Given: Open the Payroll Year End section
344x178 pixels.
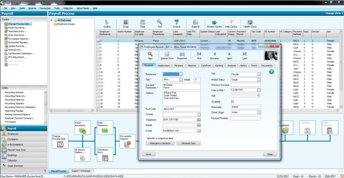Looking at the screenshot, I should click(x=24, y=150).
